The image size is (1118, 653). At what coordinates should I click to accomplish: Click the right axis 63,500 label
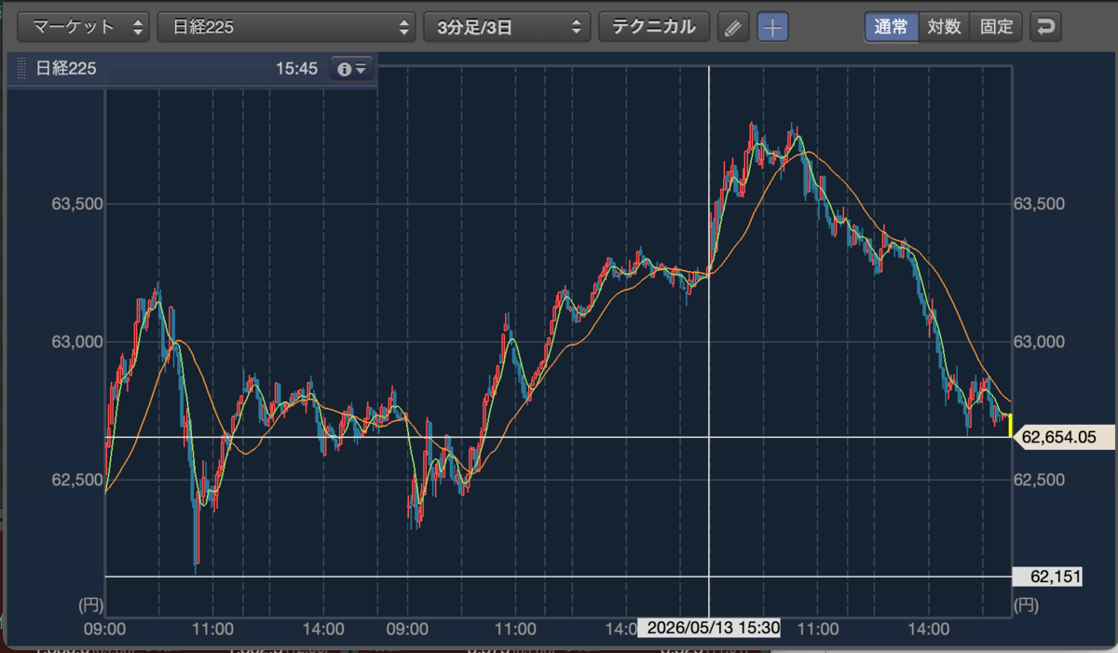coord(1038,204)
